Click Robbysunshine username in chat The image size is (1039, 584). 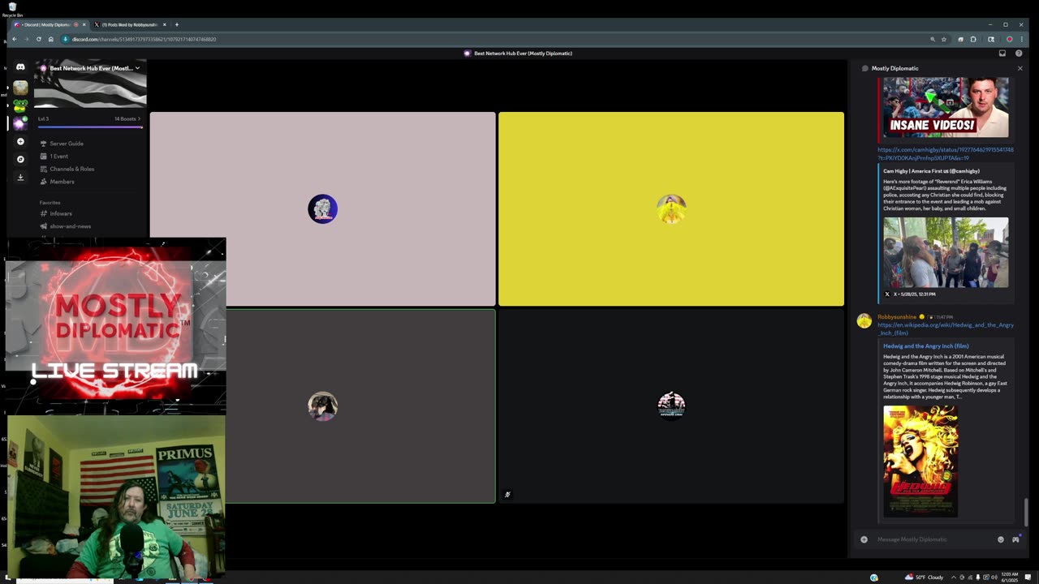click(x=897, y=317)
